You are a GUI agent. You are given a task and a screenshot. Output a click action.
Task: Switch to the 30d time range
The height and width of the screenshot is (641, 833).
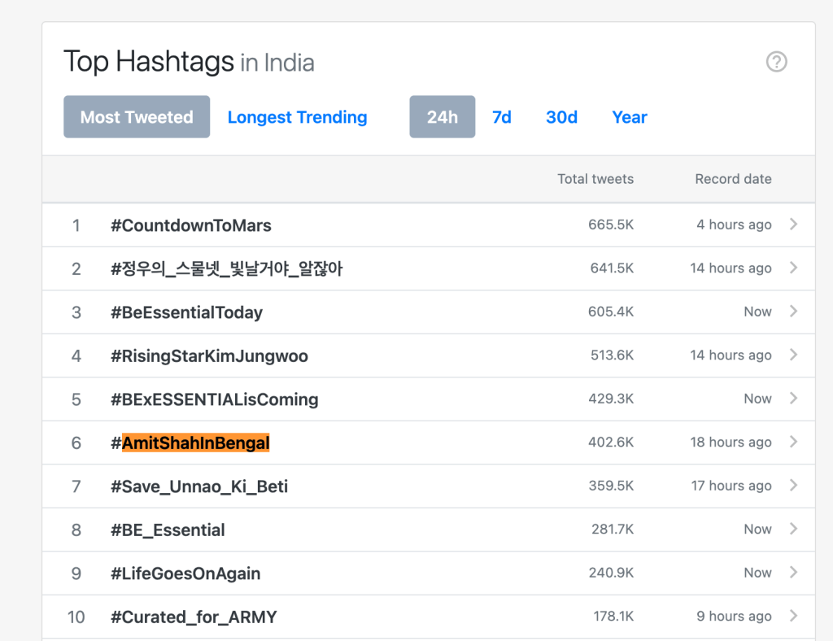point(561,117)
